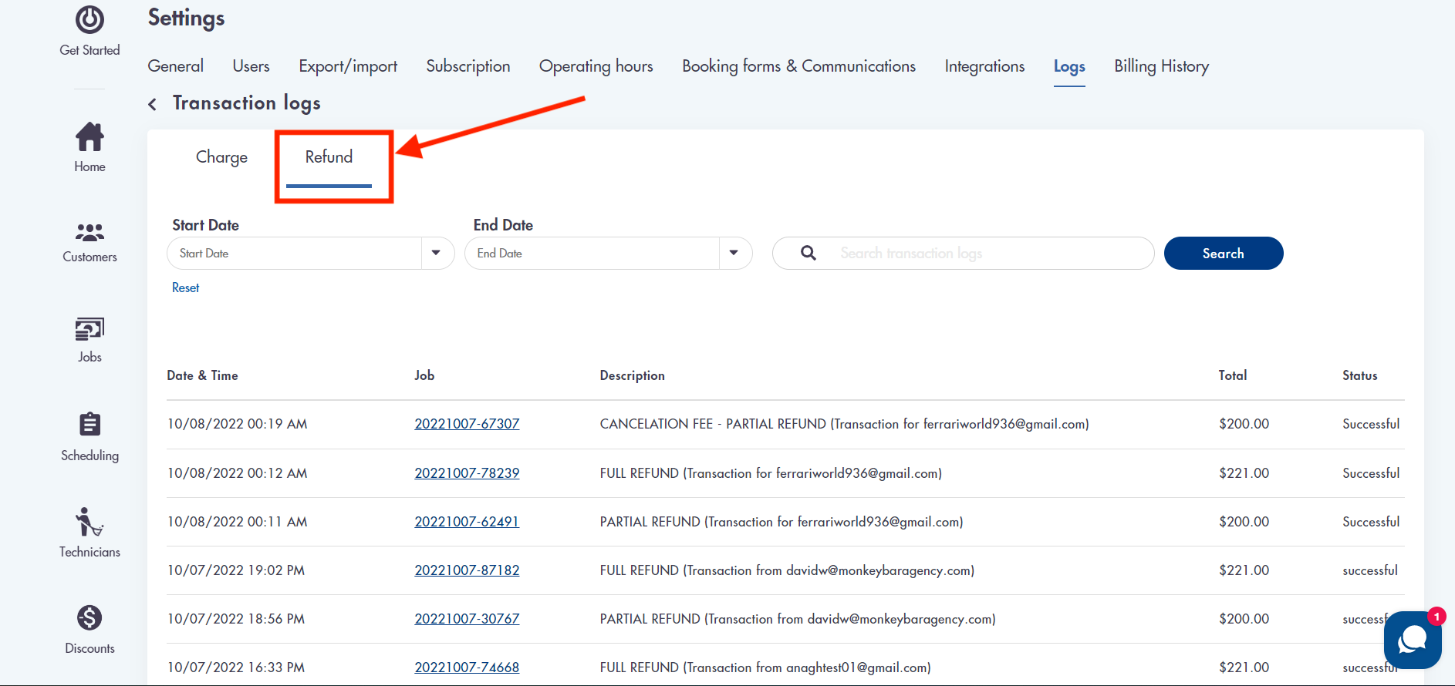This screenshot has width=1455, height=686.
Task: Focus the Start Date input field
Action: click(x=295, y=253)
